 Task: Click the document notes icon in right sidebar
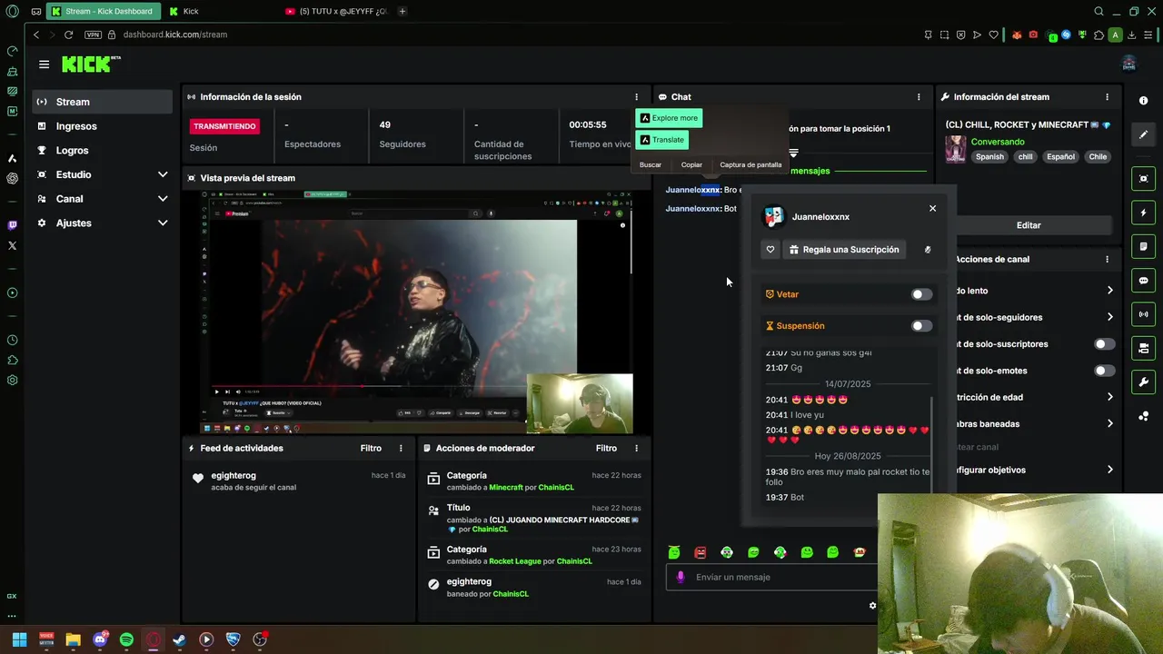point(1144,246)
